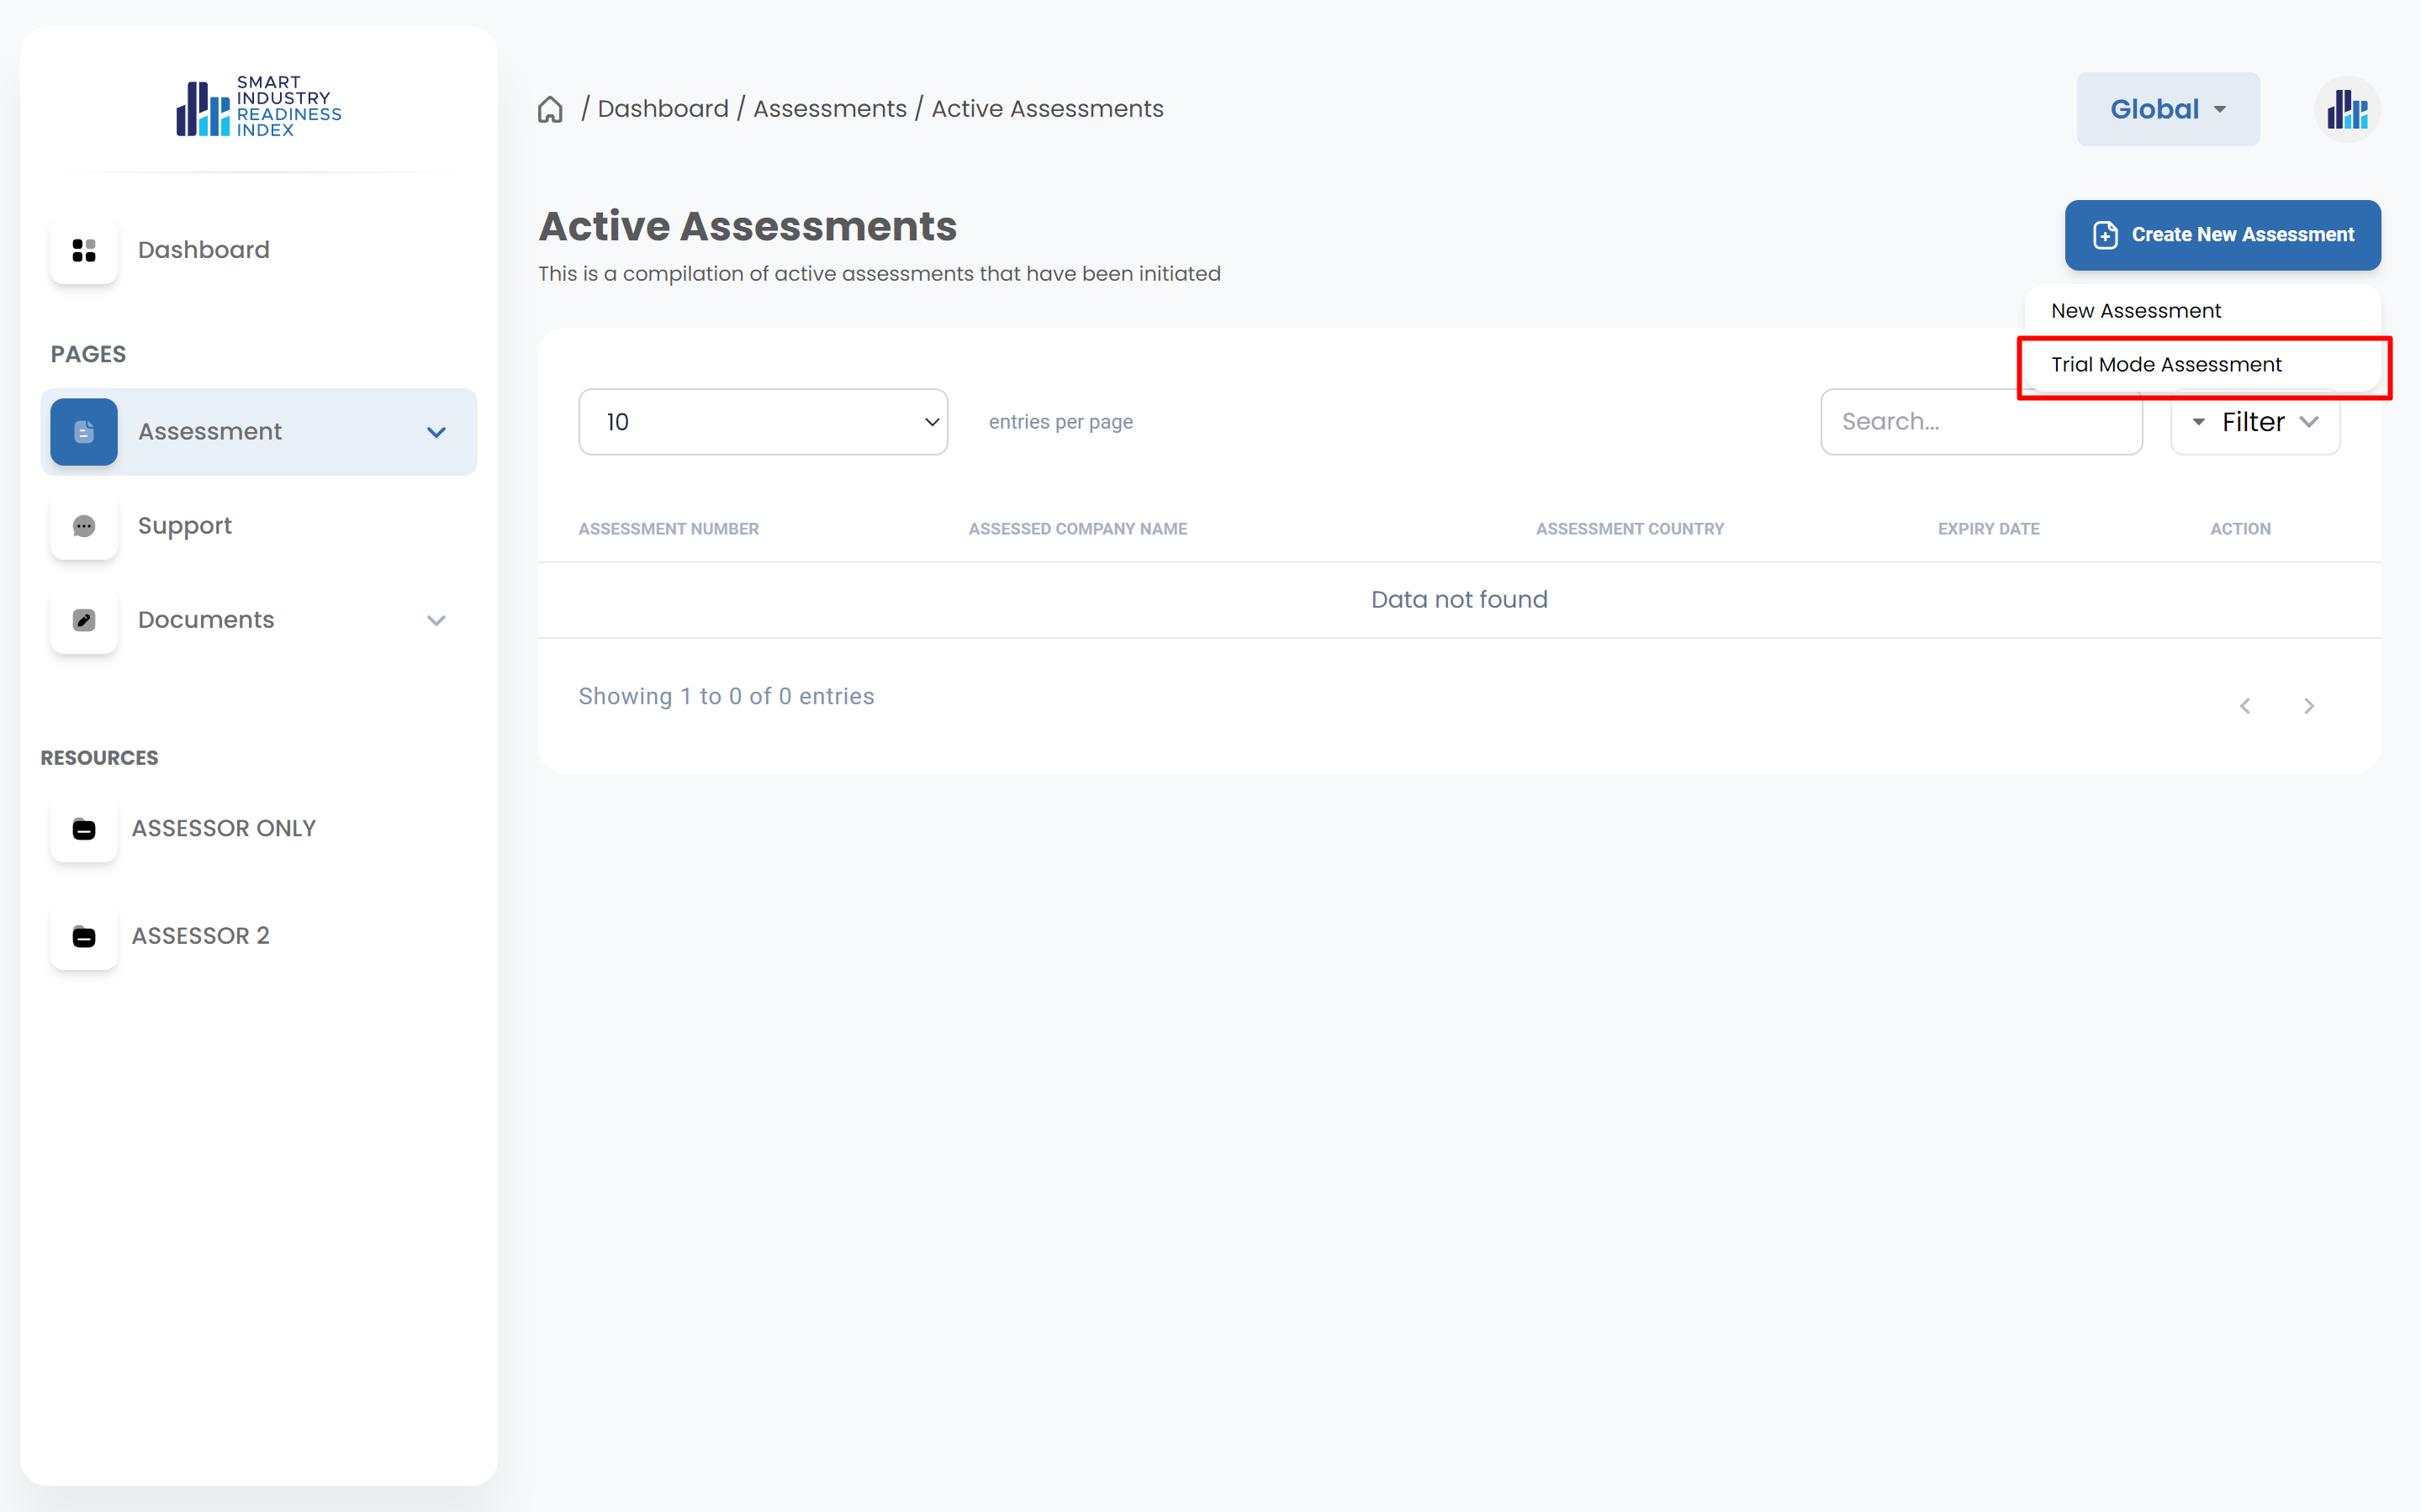The image size is (2421, 1512).
Task: Click the Smart Industry Readiness Index logo
Action: click(x=258, y=106)
